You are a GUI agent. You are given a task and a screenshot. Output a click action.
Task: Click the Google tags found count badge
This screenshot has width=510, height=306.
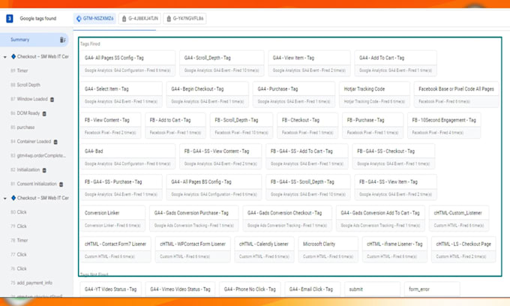click(10, 19)
